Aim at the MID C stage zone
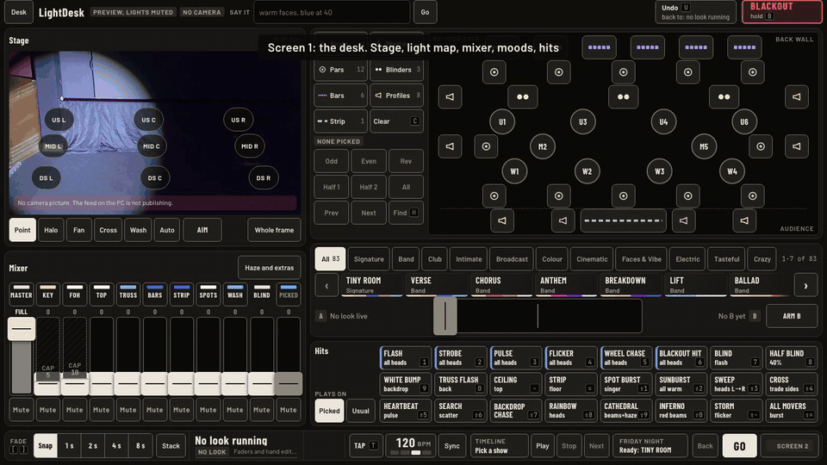The width and height of the screenshot is (827, 465). tap(152, 146)
